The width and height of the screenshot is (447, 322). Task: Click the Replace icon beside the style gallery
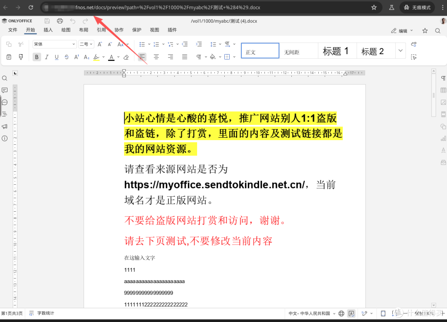[x=413, y=44]
